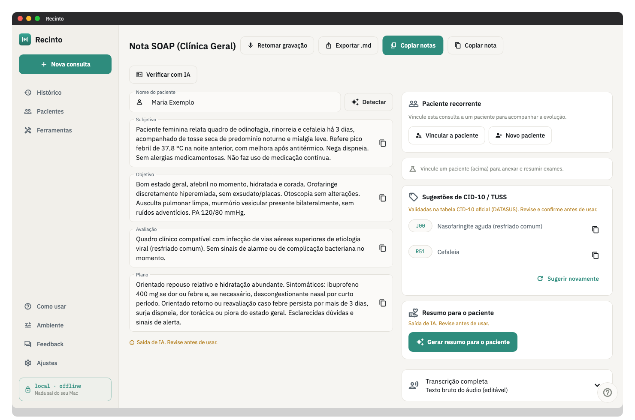Viewport: 635px width, 420px height.
Task: Click the flask icon in exams hint
Action: coord(413,169)
